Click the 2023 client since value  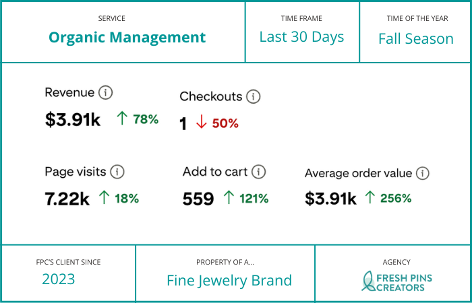click(x=58, y=279)
